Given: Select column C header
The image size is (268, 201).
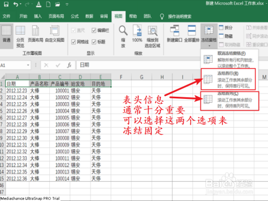Looking at the screenshot, I should (60, 77).
